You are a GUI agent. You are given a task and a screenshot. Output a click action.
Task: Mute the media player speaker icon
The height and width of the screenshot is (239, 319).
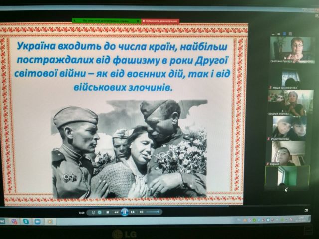click(x=142, y=212)
